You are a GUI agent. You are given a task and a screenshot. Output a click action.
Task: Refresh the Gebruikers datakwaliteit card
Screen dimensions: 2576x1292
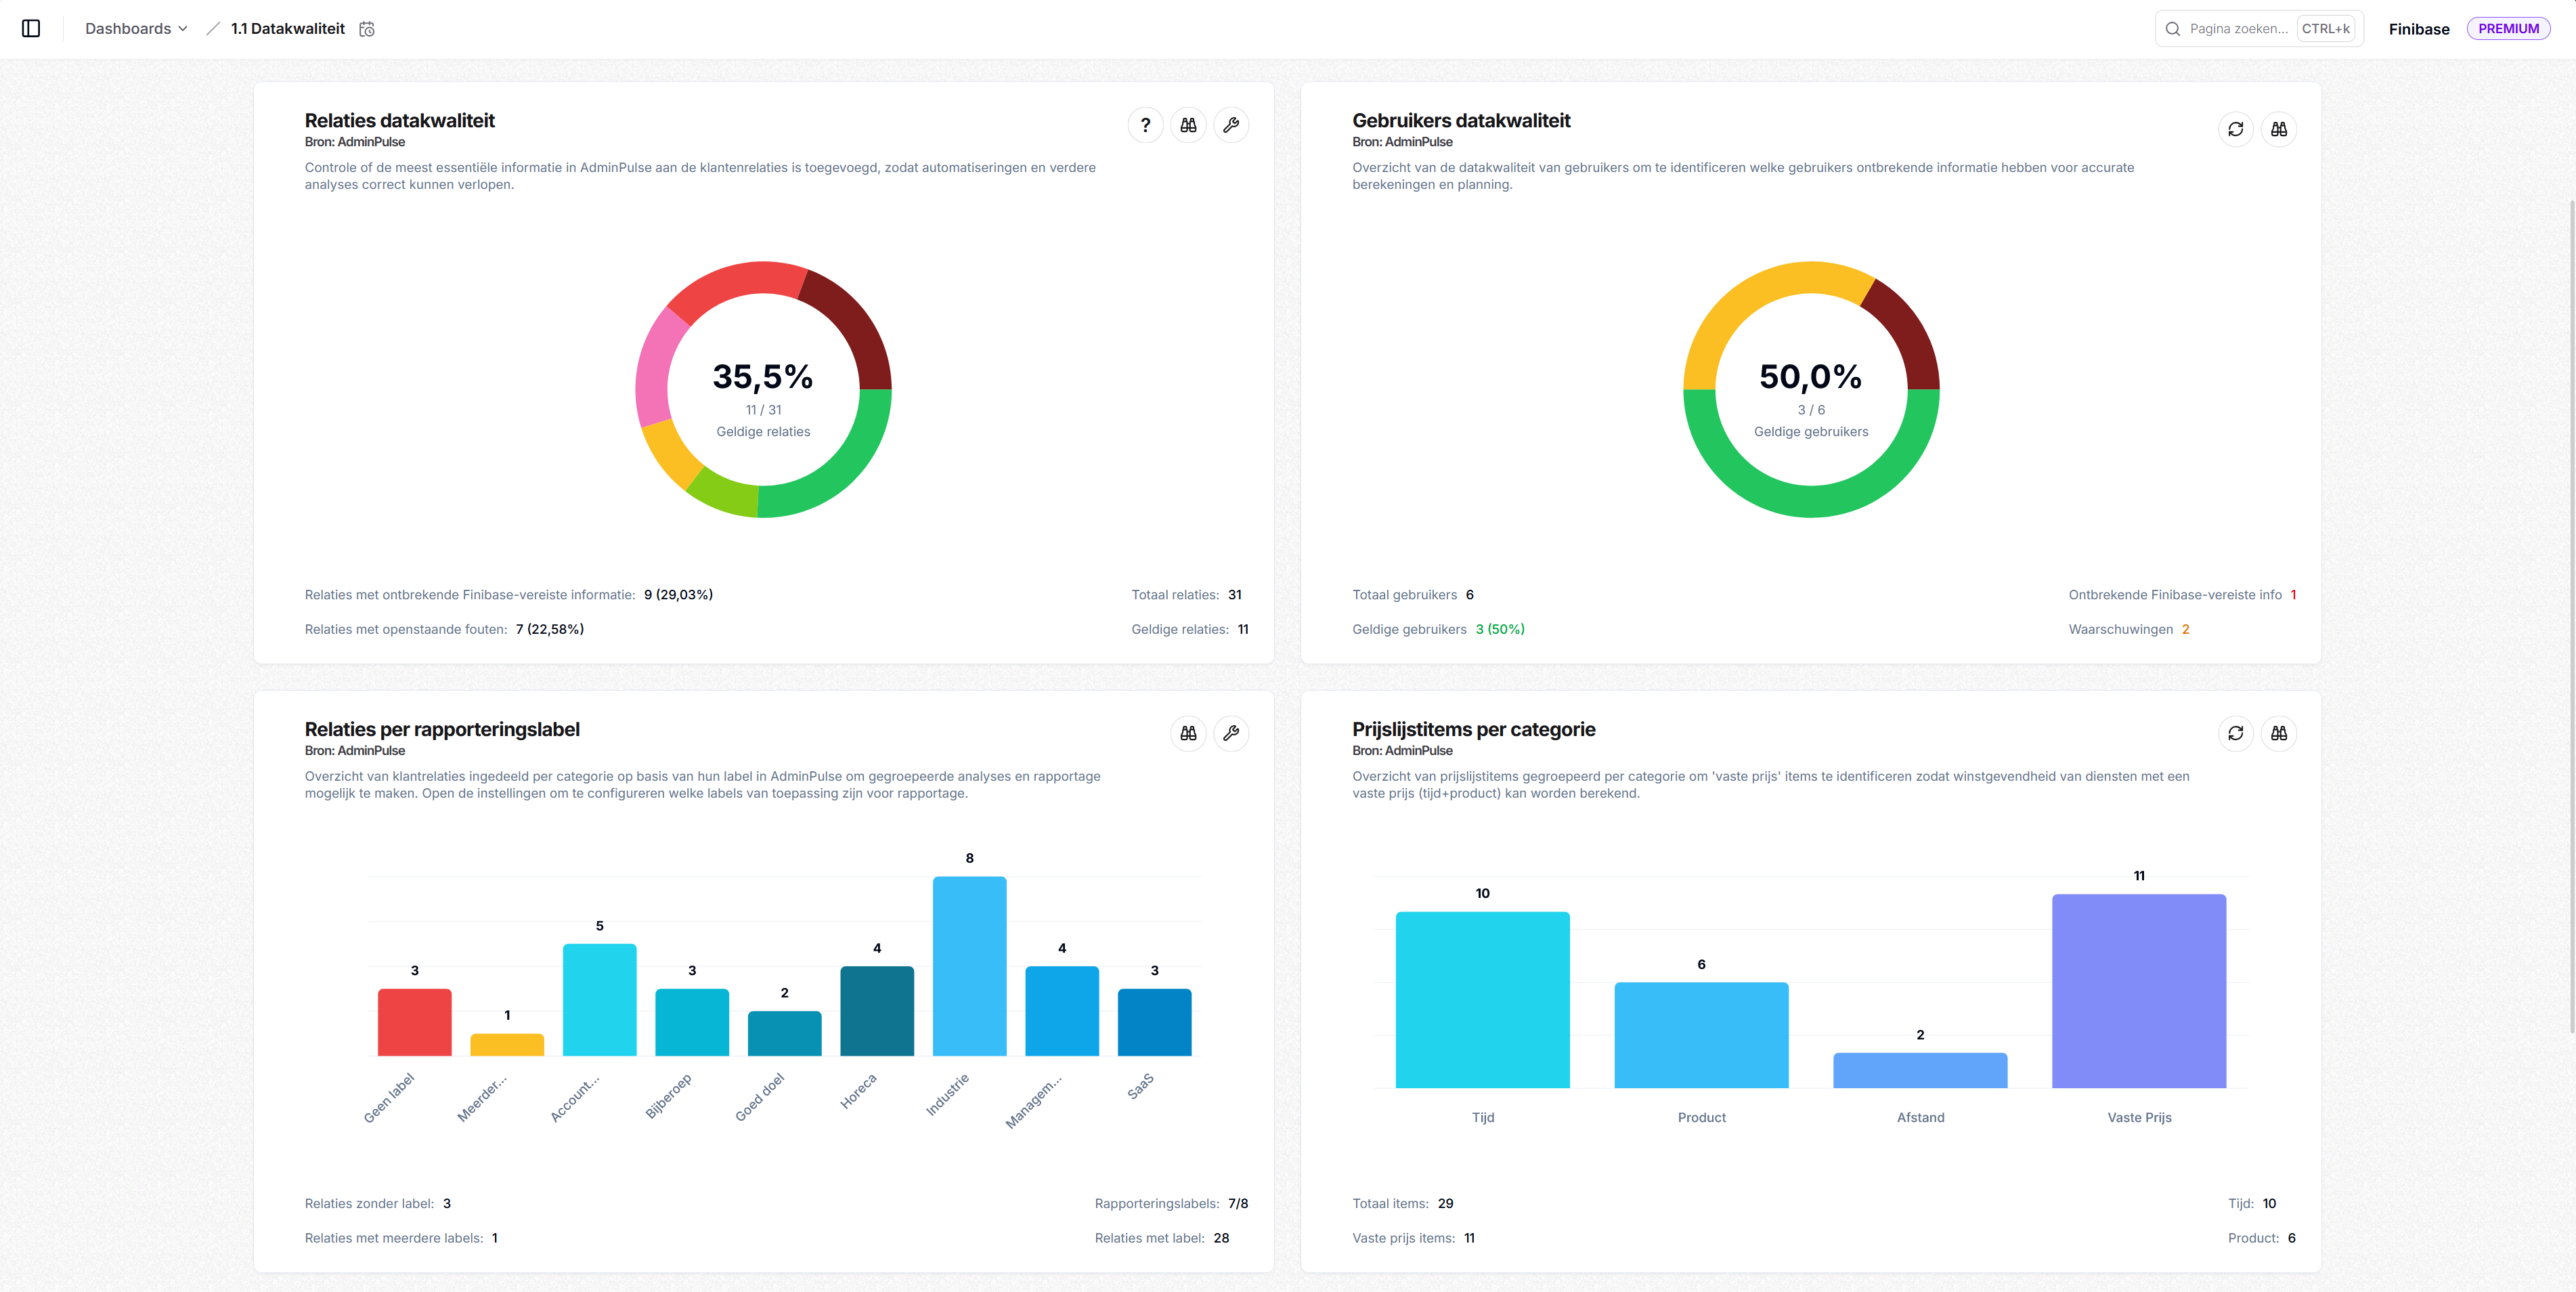pos(2236,129)
